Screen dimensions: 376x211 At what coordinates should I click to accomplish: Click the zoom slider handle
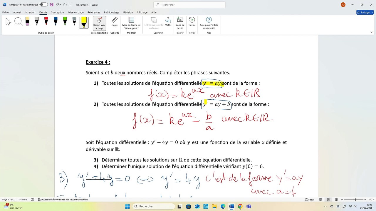(x=355, y=200)
